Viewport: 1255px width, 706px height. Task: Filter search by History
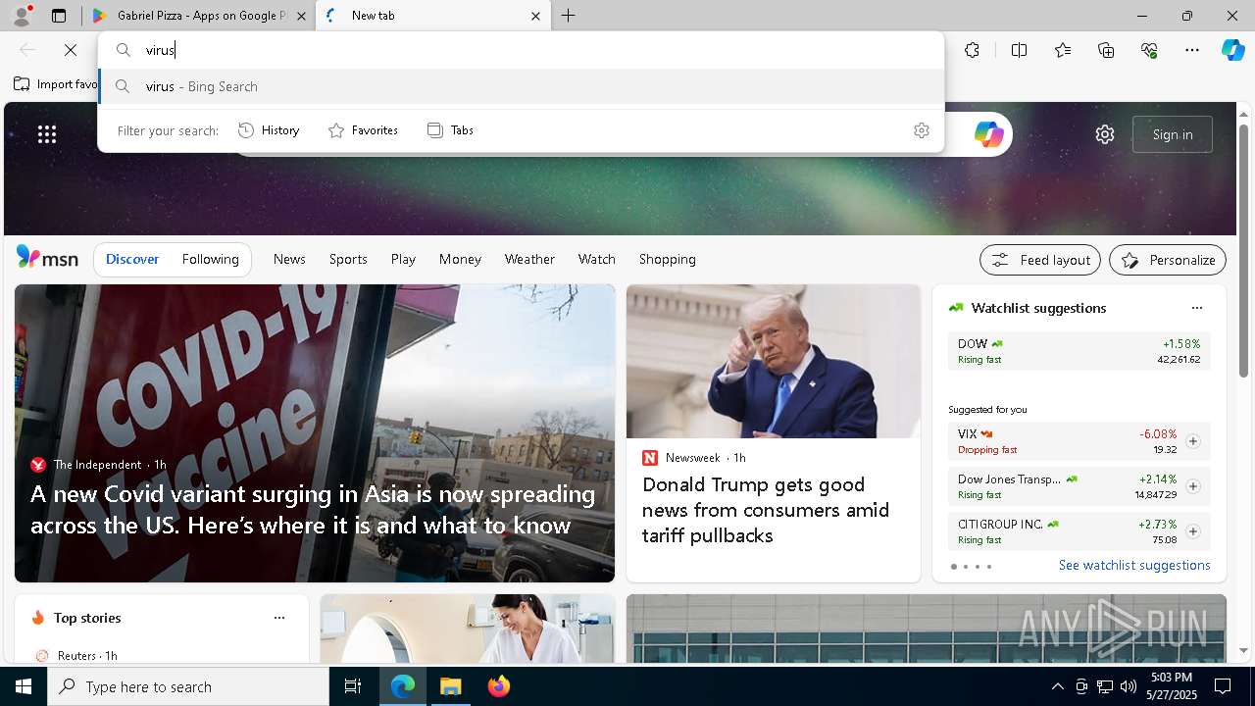269,130
